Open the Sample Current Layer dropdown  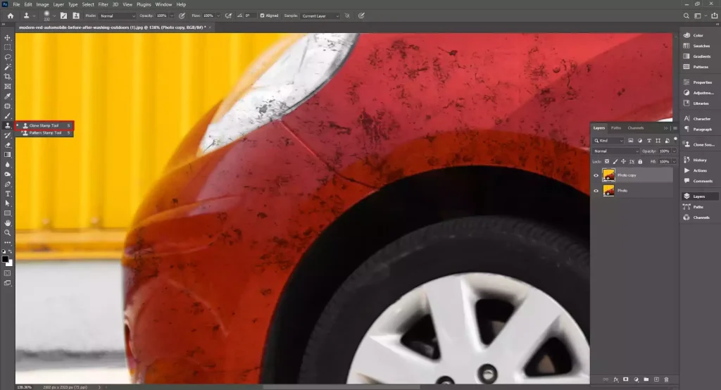point(320,15)
